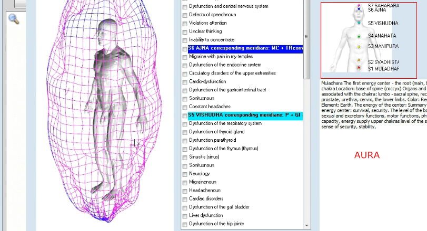Tick the 'Constant headaches' checkbox
The image size is (427, 231).
click(184, 107)
